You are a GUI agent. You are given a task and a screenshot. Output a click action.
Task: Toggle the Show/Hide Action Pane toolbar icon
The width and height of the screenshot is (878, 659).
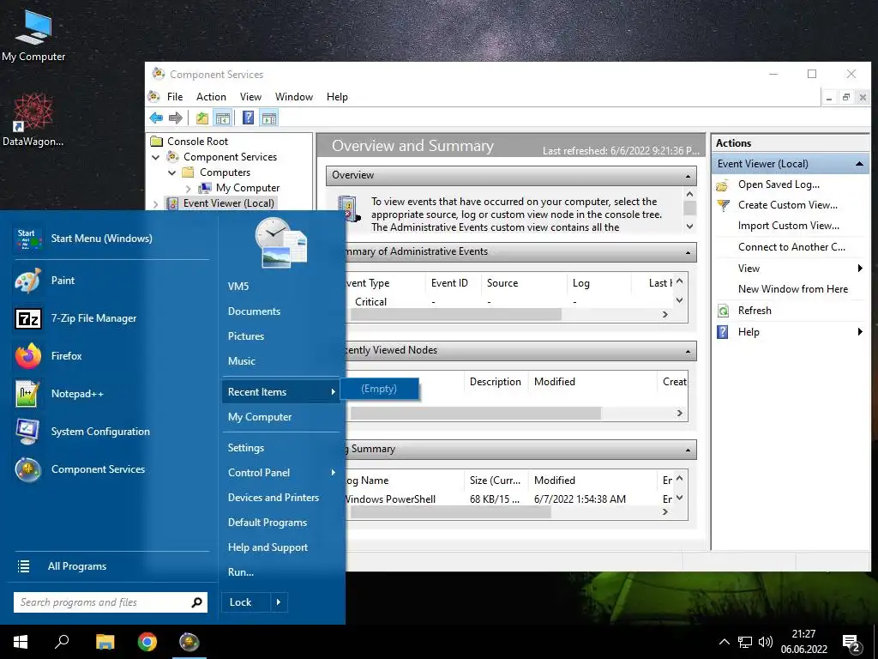(x=269, y=118)
